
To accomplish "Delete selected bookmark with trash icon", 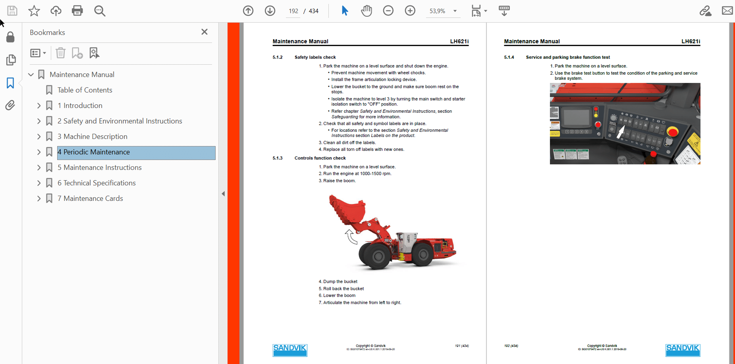I will (x=60, y=53).
